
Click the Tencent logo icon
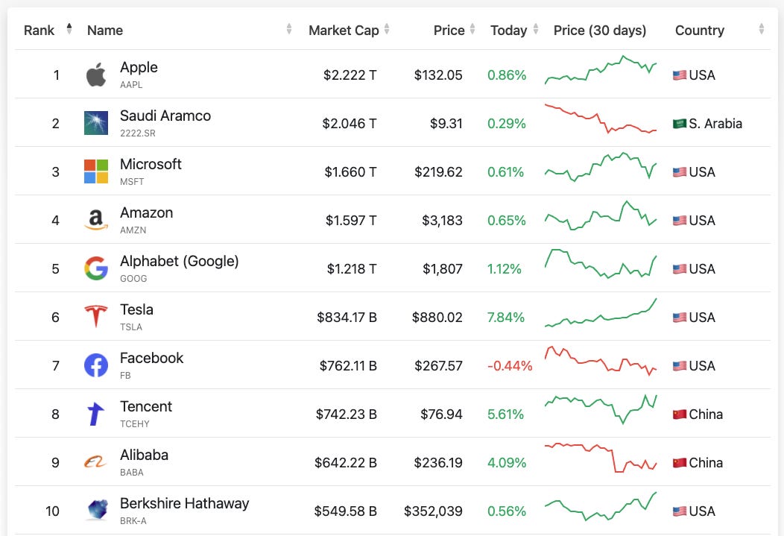click(x=95, y=414)
